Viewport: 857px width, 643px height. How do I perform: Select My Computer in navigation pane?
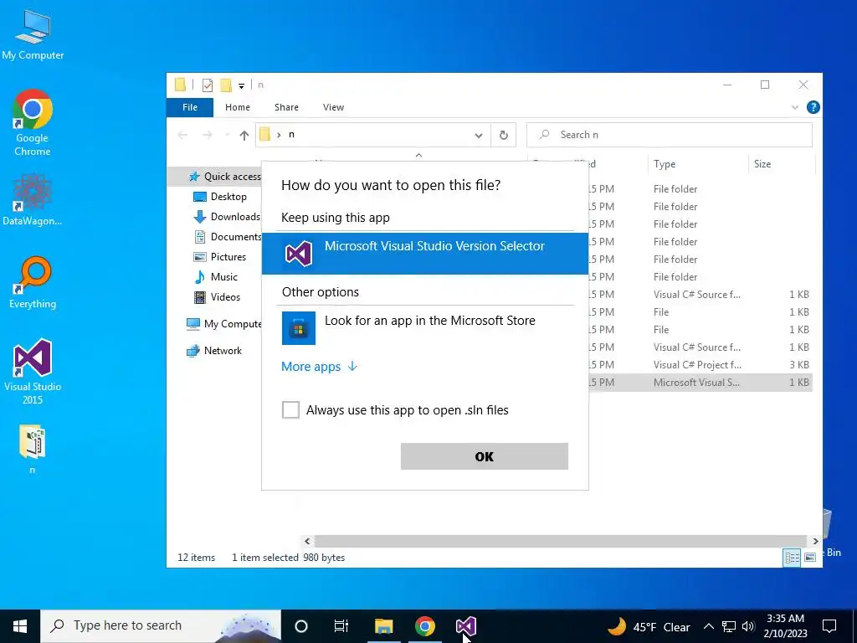coord(223,324)
